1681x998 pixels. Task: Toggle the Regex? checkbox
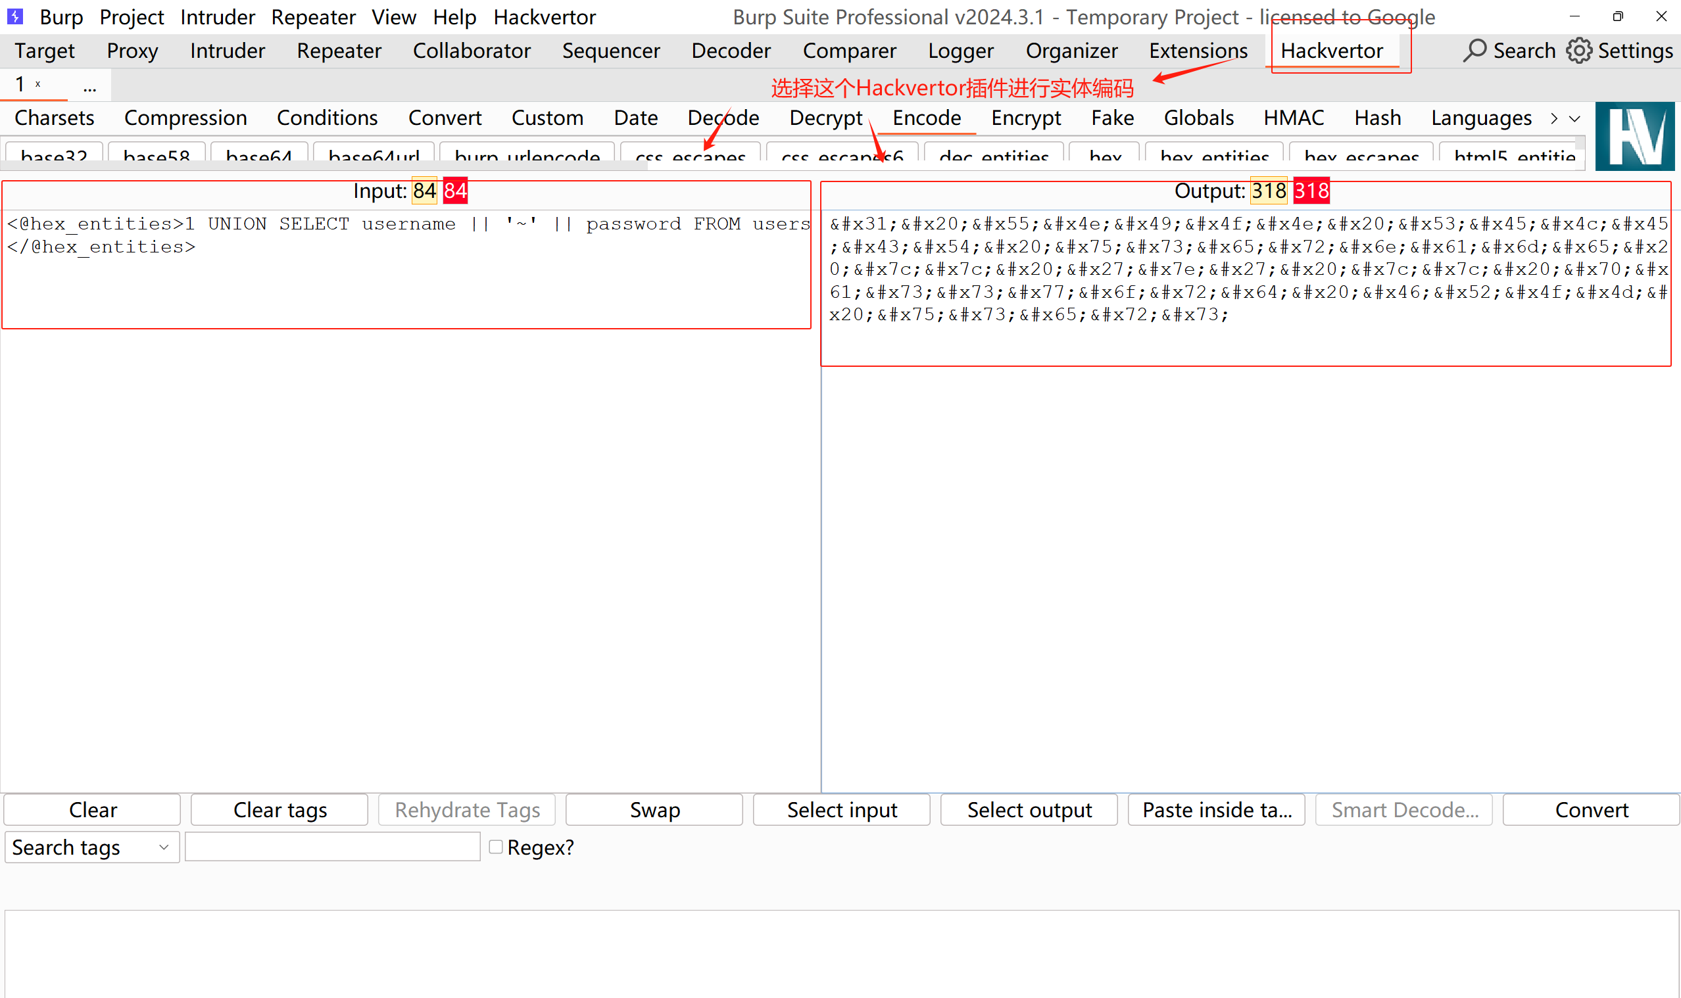point(496,847)
